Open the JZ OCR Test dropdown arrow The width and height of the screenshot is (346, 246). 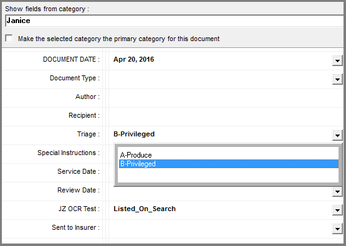point(337,210)
